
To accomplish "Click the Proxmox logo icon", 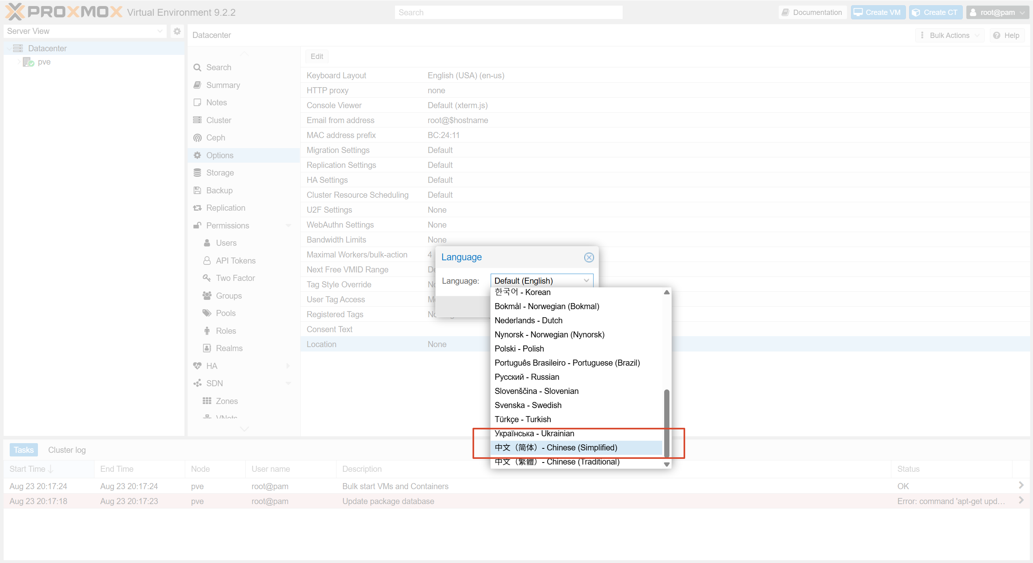I will [x=15, y=12].
